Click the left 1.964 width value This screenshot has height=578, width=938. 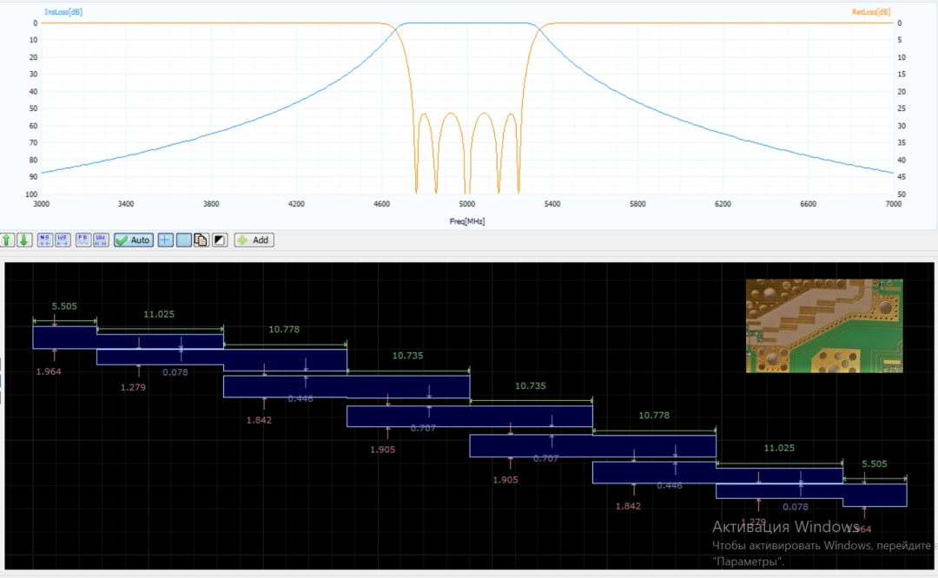click(x=49, y=371)
